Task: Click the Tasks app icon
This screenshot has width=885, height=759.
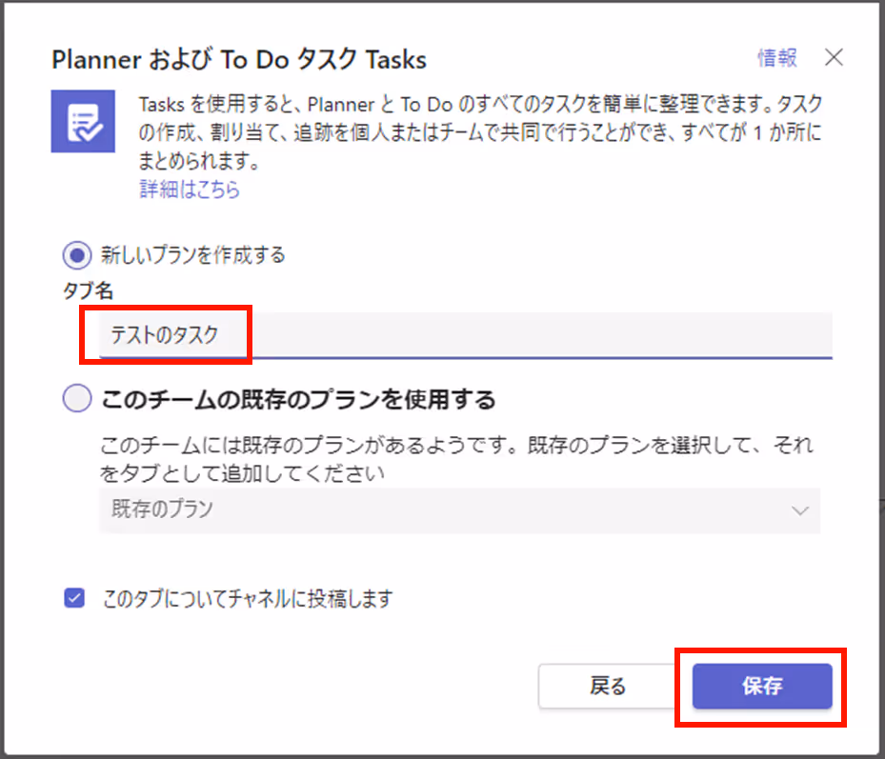Action: pos(83,121)
